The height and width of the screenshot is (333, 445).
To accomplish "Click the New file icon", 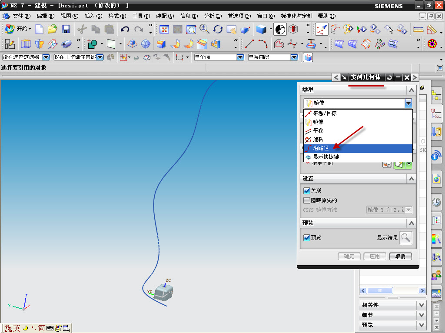I will point(39,29).
